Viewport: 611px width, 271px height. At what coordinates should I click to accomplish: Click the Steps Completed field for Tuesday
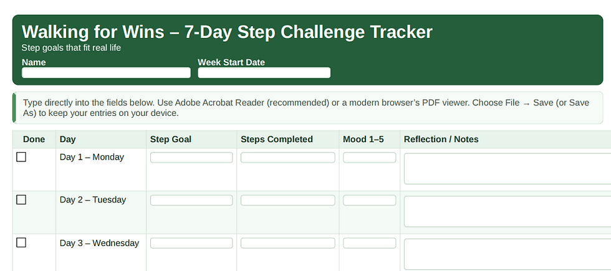point(287,200)
